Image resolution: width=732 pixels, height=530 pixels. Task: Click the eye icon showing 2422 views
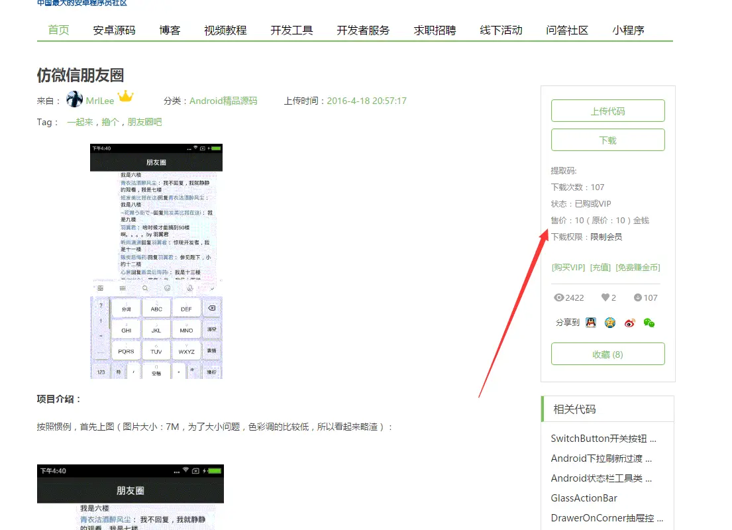pos(559,297)
